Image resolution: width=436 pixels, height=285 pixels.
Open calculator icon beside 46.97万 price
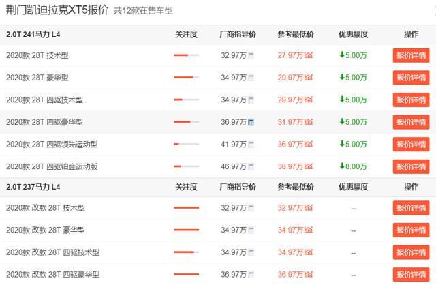point(251,167)
